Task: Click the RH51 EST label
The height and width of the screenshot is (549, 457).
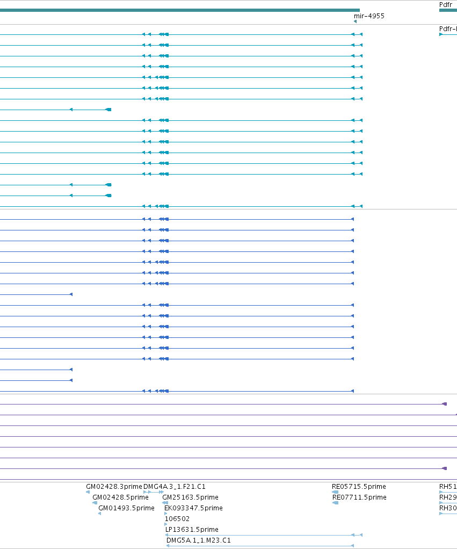Action: pos(448,487)
